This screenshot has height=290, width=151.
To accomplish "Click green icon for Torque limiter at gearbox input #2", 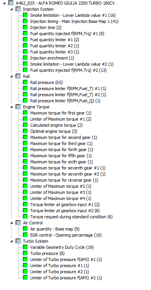I will point(25,211).
